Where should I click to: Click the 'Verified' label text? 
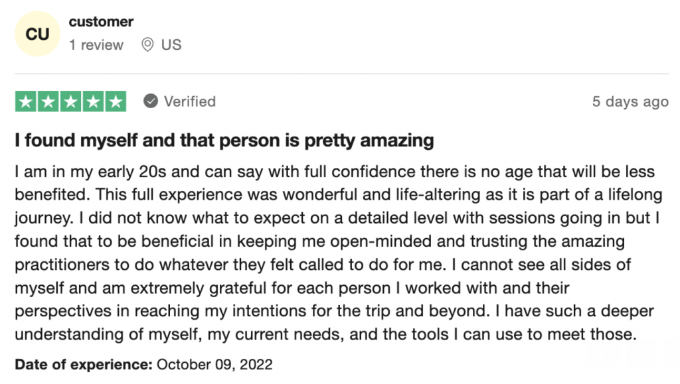(190, 101)
